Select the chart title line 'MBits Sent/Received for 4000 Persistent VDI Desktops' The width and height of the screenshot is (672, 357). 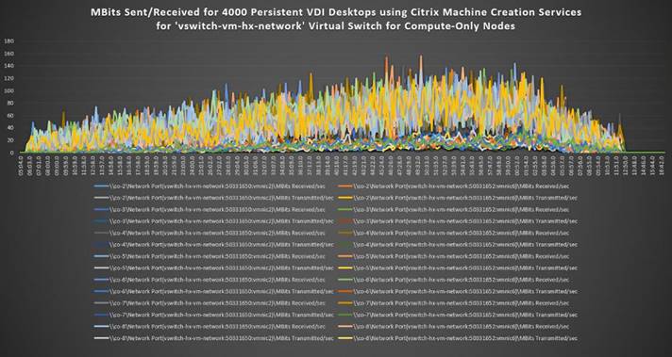(336, 12)
